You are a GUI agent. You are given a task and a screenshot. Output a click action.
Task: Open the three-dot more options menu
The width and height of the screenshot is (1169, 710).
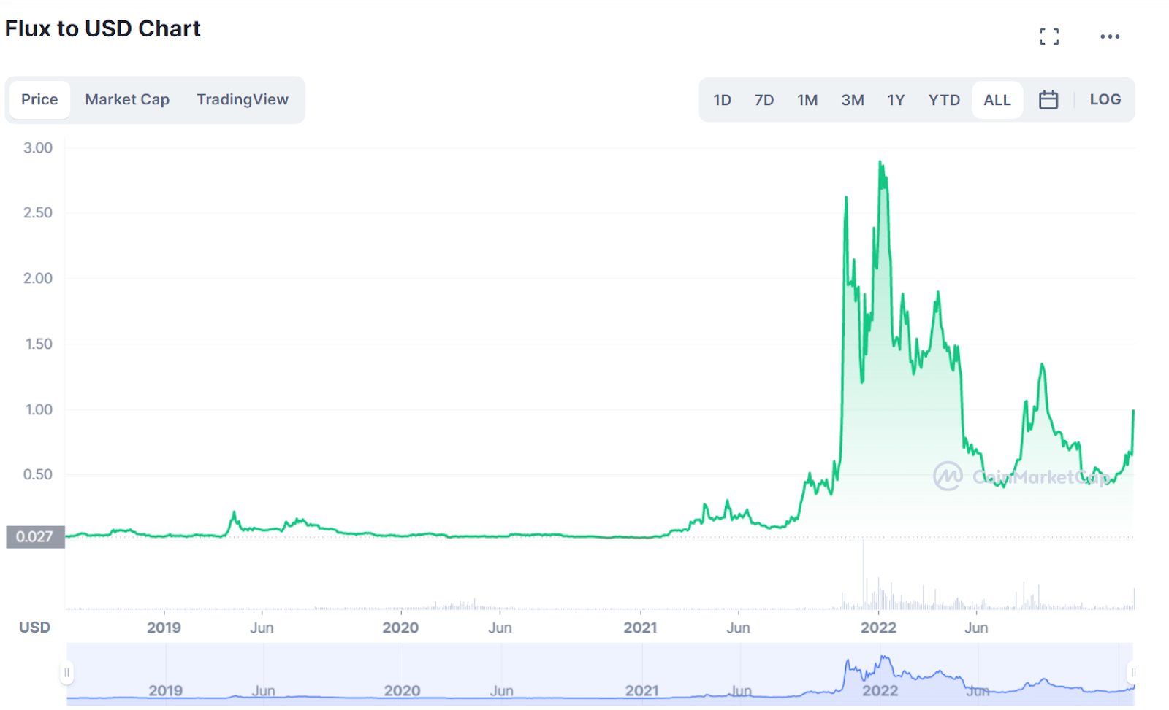point(1110,36)
